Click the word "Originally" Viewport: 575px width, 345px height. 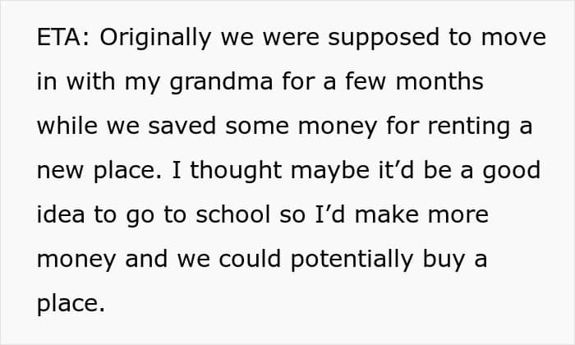155,39
